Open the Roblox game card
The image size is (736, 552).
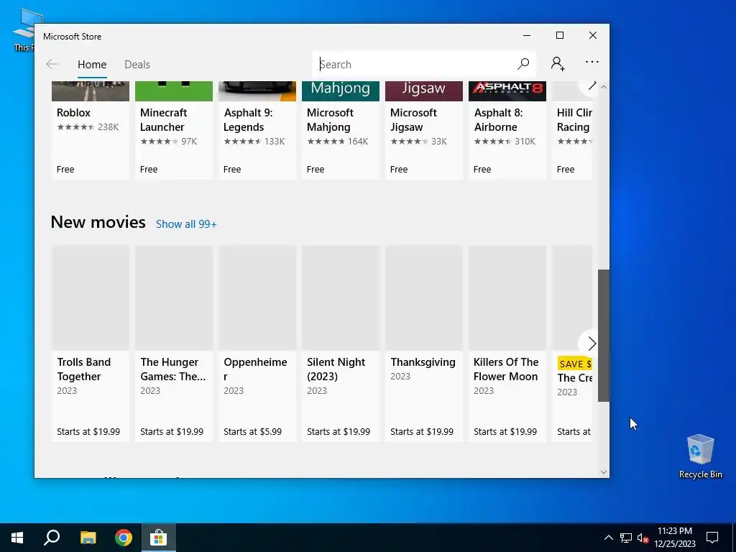[91, 131]
